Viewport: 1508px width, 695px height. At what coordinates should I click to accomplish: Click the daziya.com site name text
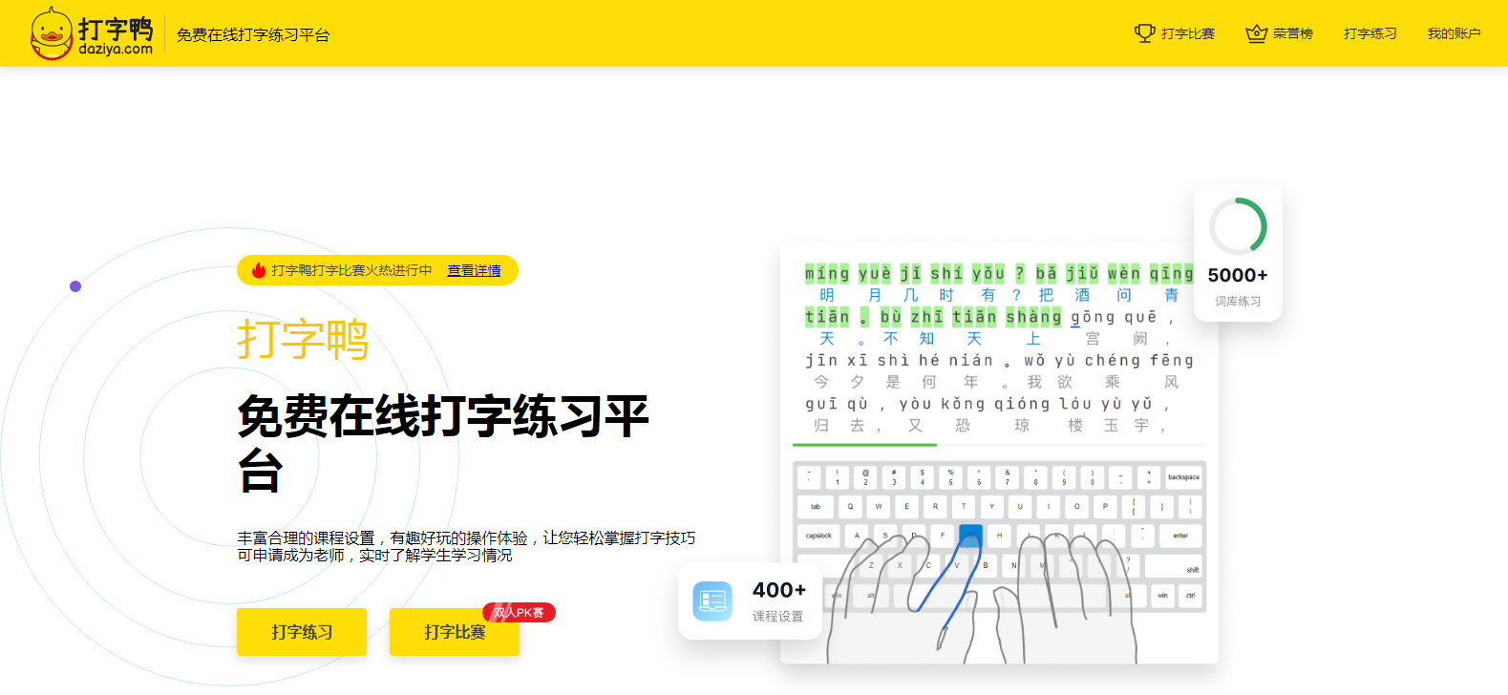click(115, 49)
